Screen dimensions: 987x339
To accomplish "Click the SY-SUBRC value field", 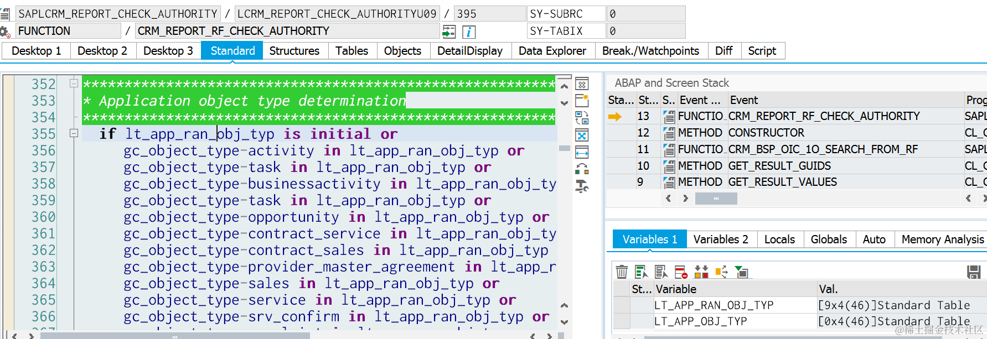I will [x=645, y=14].
